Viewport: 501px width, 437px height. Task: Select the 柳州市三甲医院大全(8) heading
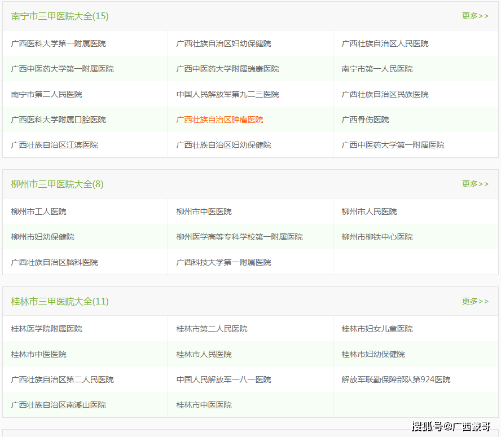click(x=57, y=184)
